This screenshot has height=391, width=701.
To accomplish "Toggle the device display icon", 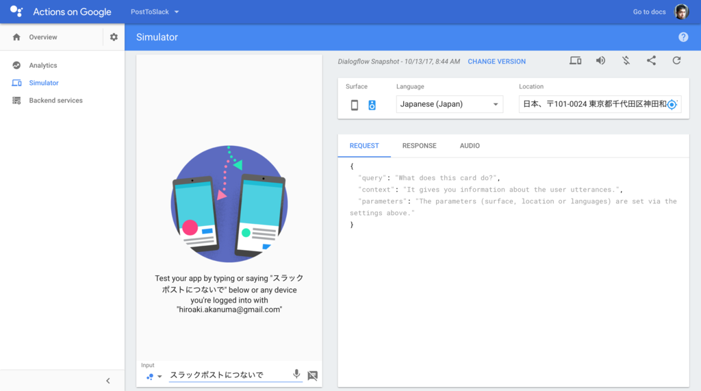I will pyautogui.click(x=575, y=61).
